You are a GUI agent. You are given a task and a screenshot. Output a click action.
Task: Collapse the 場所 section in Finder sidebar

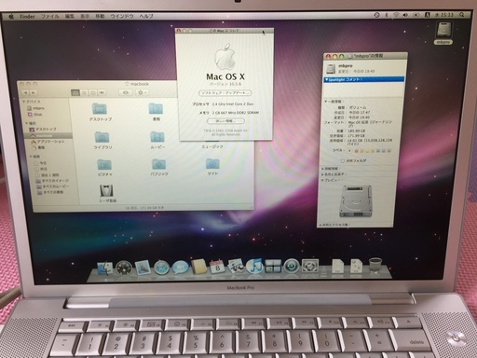[26, 123]
